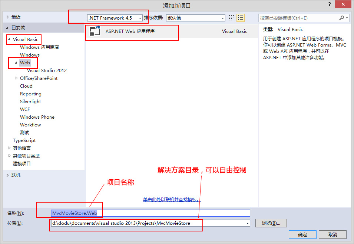The width and height of the screenshot is (354, 244).
Task: Open the location path dropdown arrow
Action: point(248,223)
